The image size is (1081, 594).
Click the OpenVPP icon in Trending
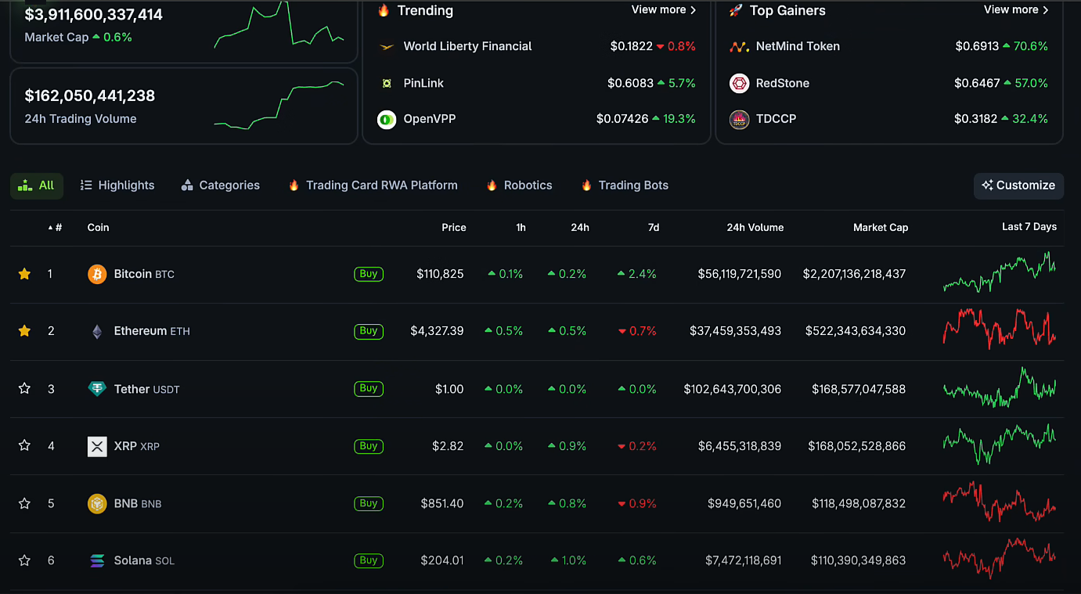[386, 120]
